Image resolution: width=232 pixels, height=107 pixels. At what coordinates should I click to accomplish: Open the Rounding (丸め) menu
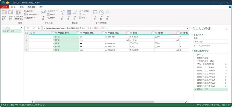[x=83, y=15]
